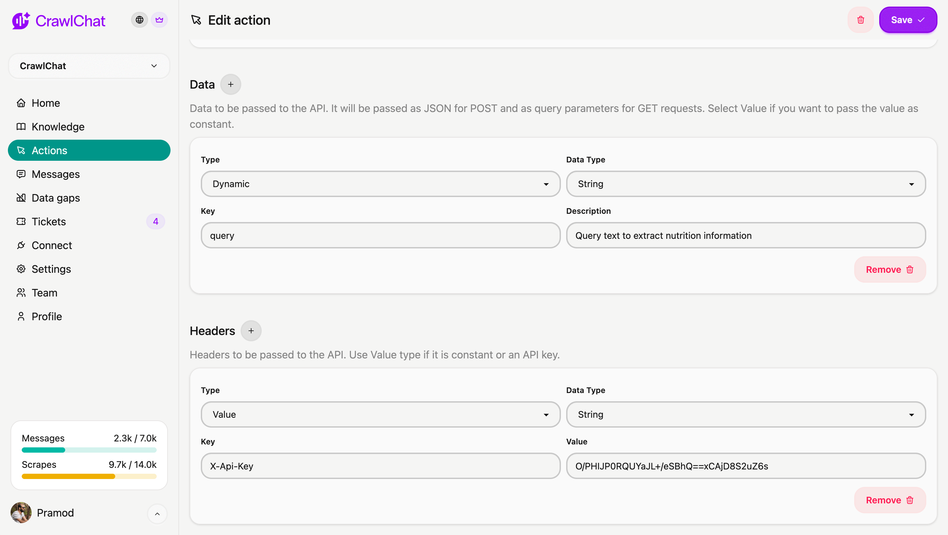Add a new Header with plus icon
Viewport: 948px width, 535px height.
point(251,331)
